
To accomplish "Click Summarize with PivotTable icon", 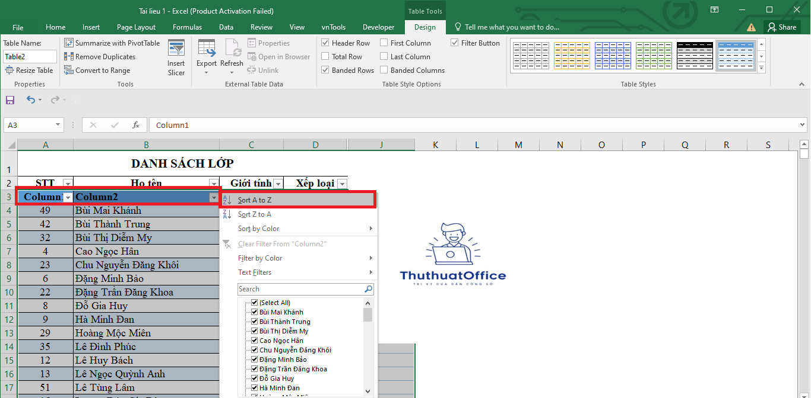I will pyautogui.click(x=69, y=43).
